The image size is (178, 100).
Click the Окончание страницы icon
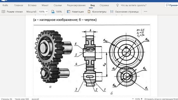coord(112,12)
